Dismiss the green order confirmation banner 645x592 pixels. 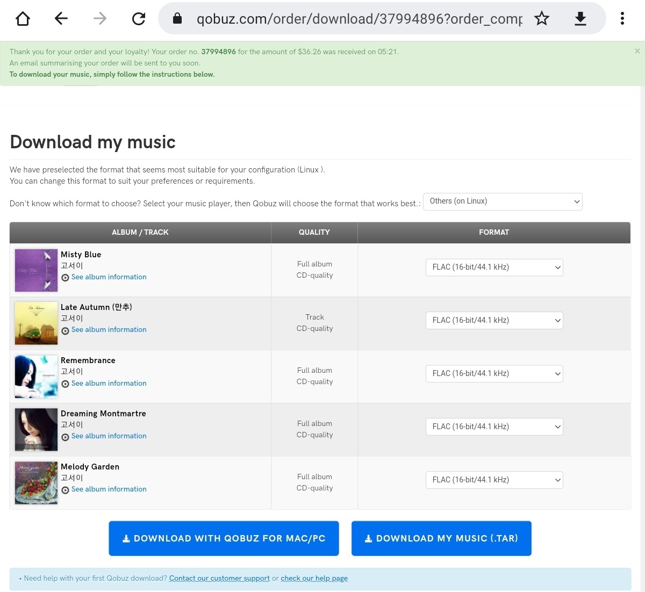637,51
